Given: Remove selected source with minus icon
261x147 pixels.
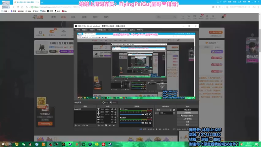Looking at the screenshot, I should click(102, 125).
